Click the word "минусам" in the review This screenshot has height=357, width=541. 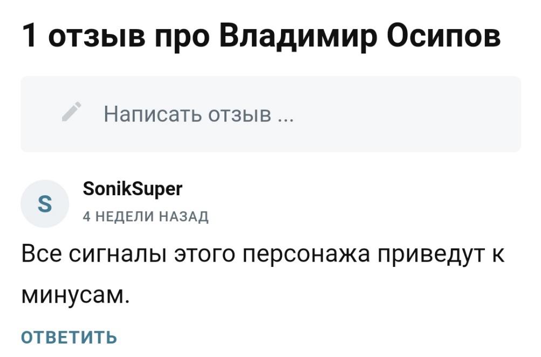(75, 294)
